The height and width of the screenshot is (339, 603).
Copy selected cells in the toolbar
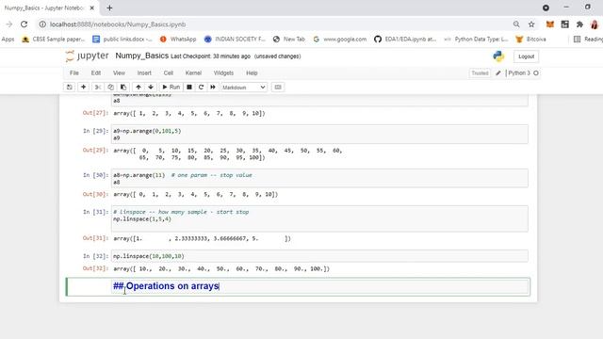coord(111,88)
